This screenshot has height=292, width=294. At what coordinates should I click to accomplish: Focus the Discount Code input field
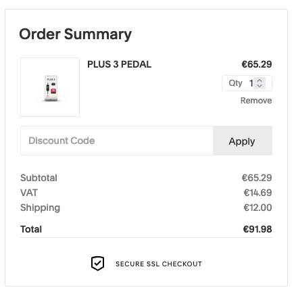[x=117, y=141]
